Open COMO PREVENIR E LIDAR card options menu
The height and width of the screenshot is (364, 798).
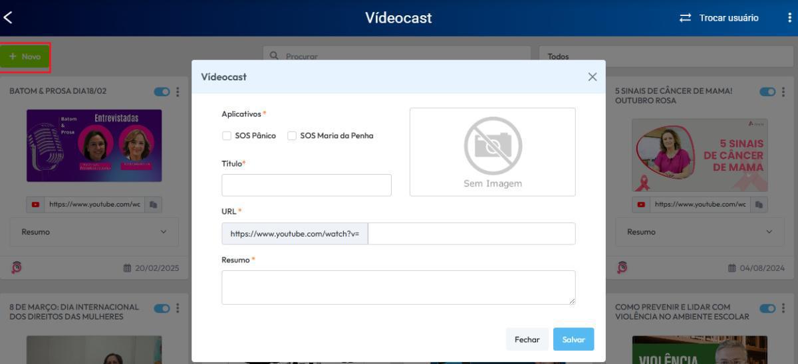tap(783, 308)
